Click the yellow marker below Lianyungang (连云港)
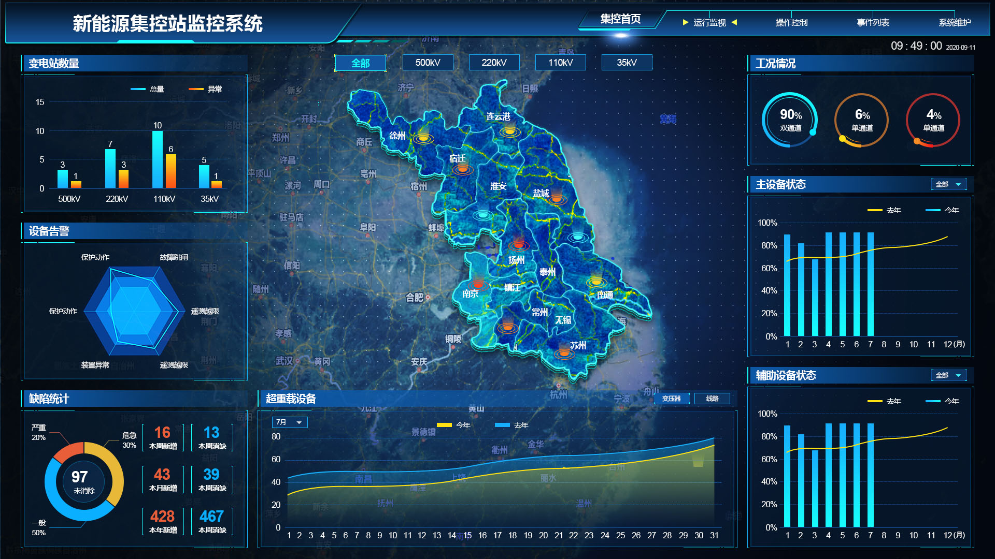 pyautogui.click(x=510, y=131)
